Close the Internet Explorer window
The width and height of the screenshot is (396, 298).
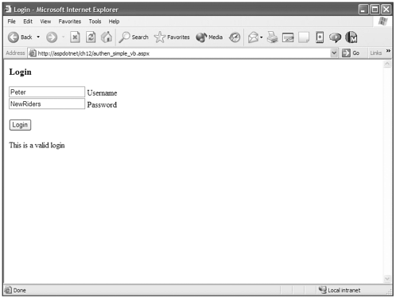point(386,10)
